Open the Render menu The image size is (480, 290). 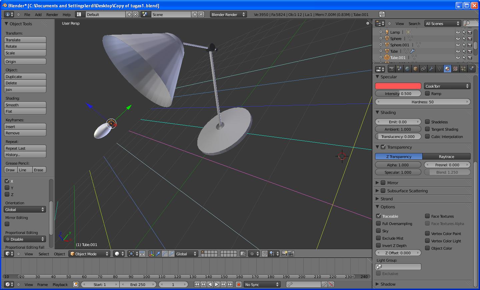click(x=52, y=15)
